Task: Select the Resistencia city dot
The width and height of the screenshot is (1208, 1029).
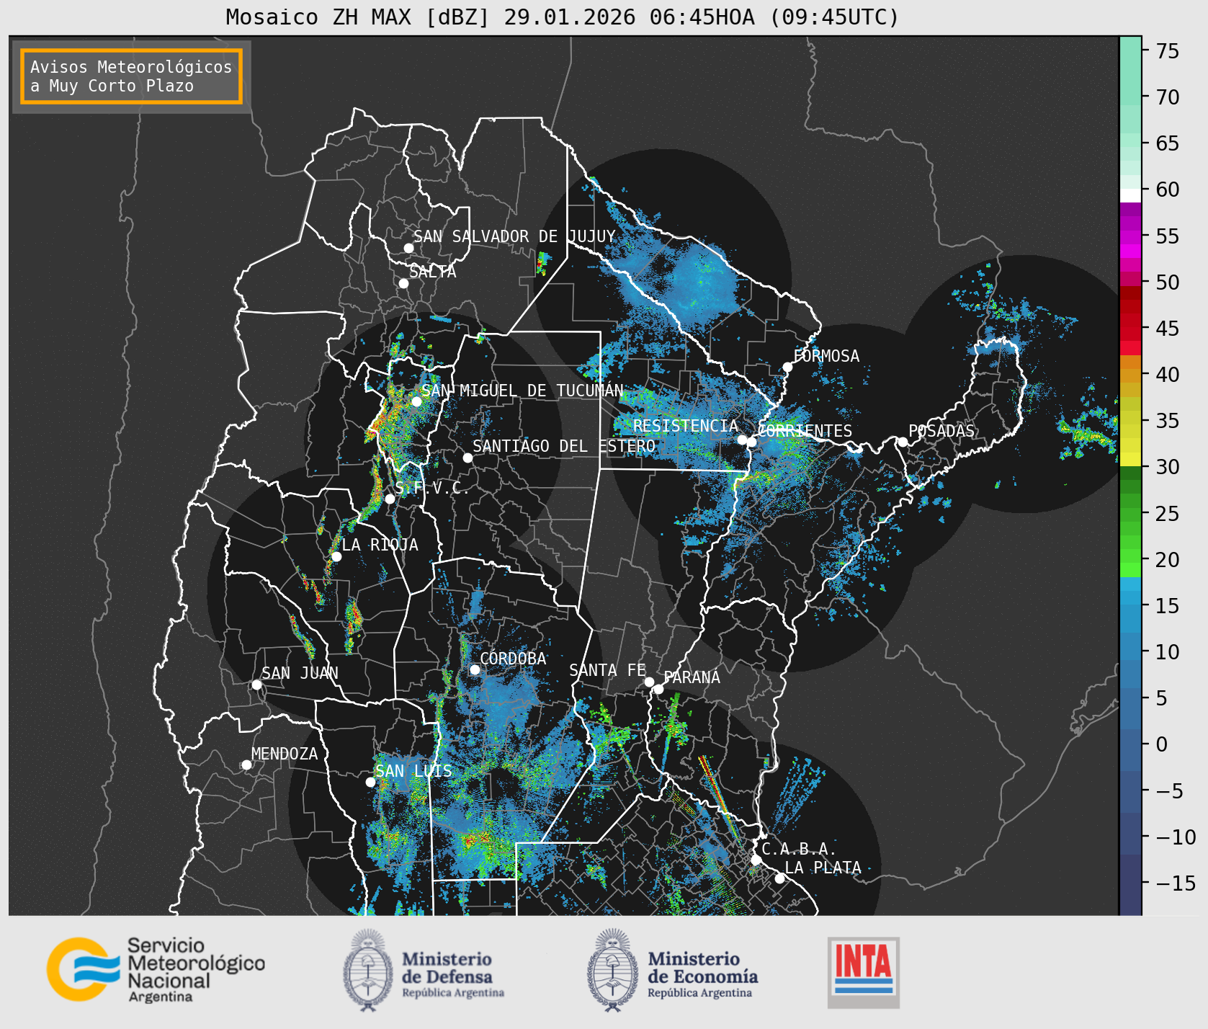Action: coord(742,440)
